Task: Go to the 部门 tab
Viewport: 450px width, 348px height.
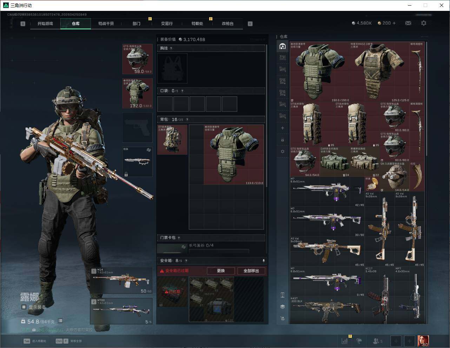Action: point(137,24)
